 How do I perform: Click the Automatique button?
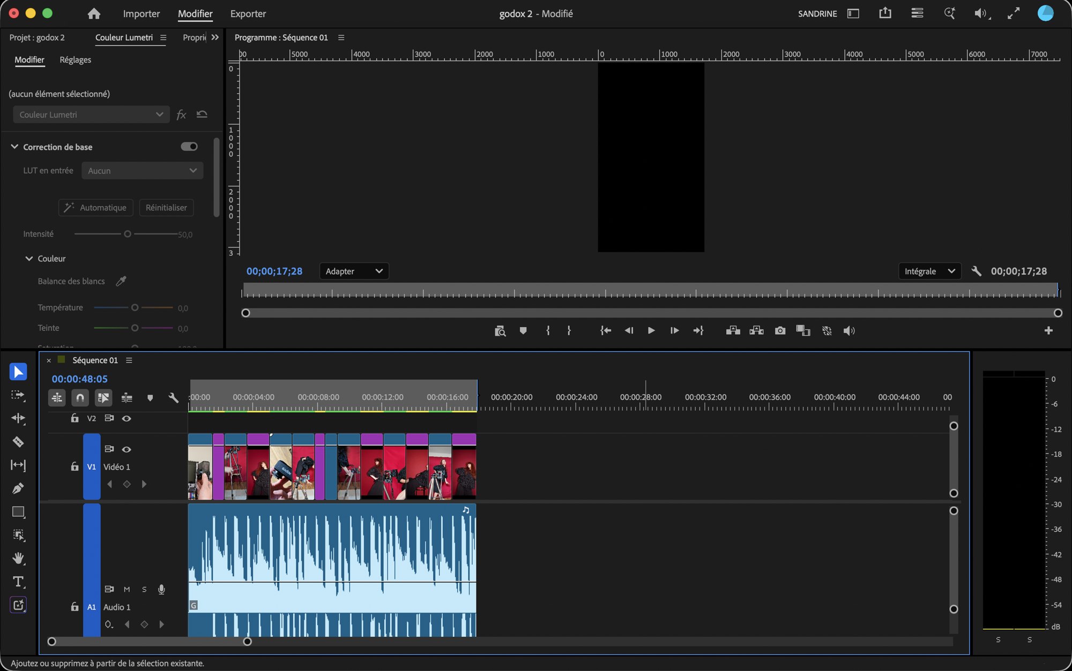[96, 208]
